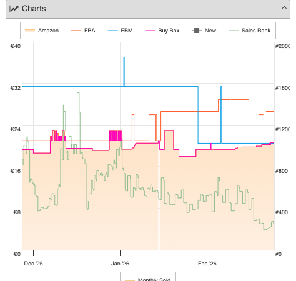Click the €32 price axis label
The width and height of the screenshot is (296, 281).
pos(16,88)
